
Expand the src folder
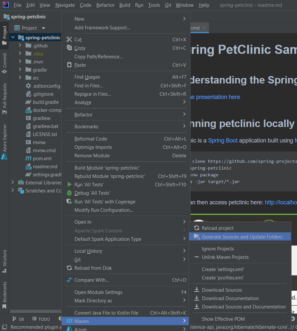point(20,77)
